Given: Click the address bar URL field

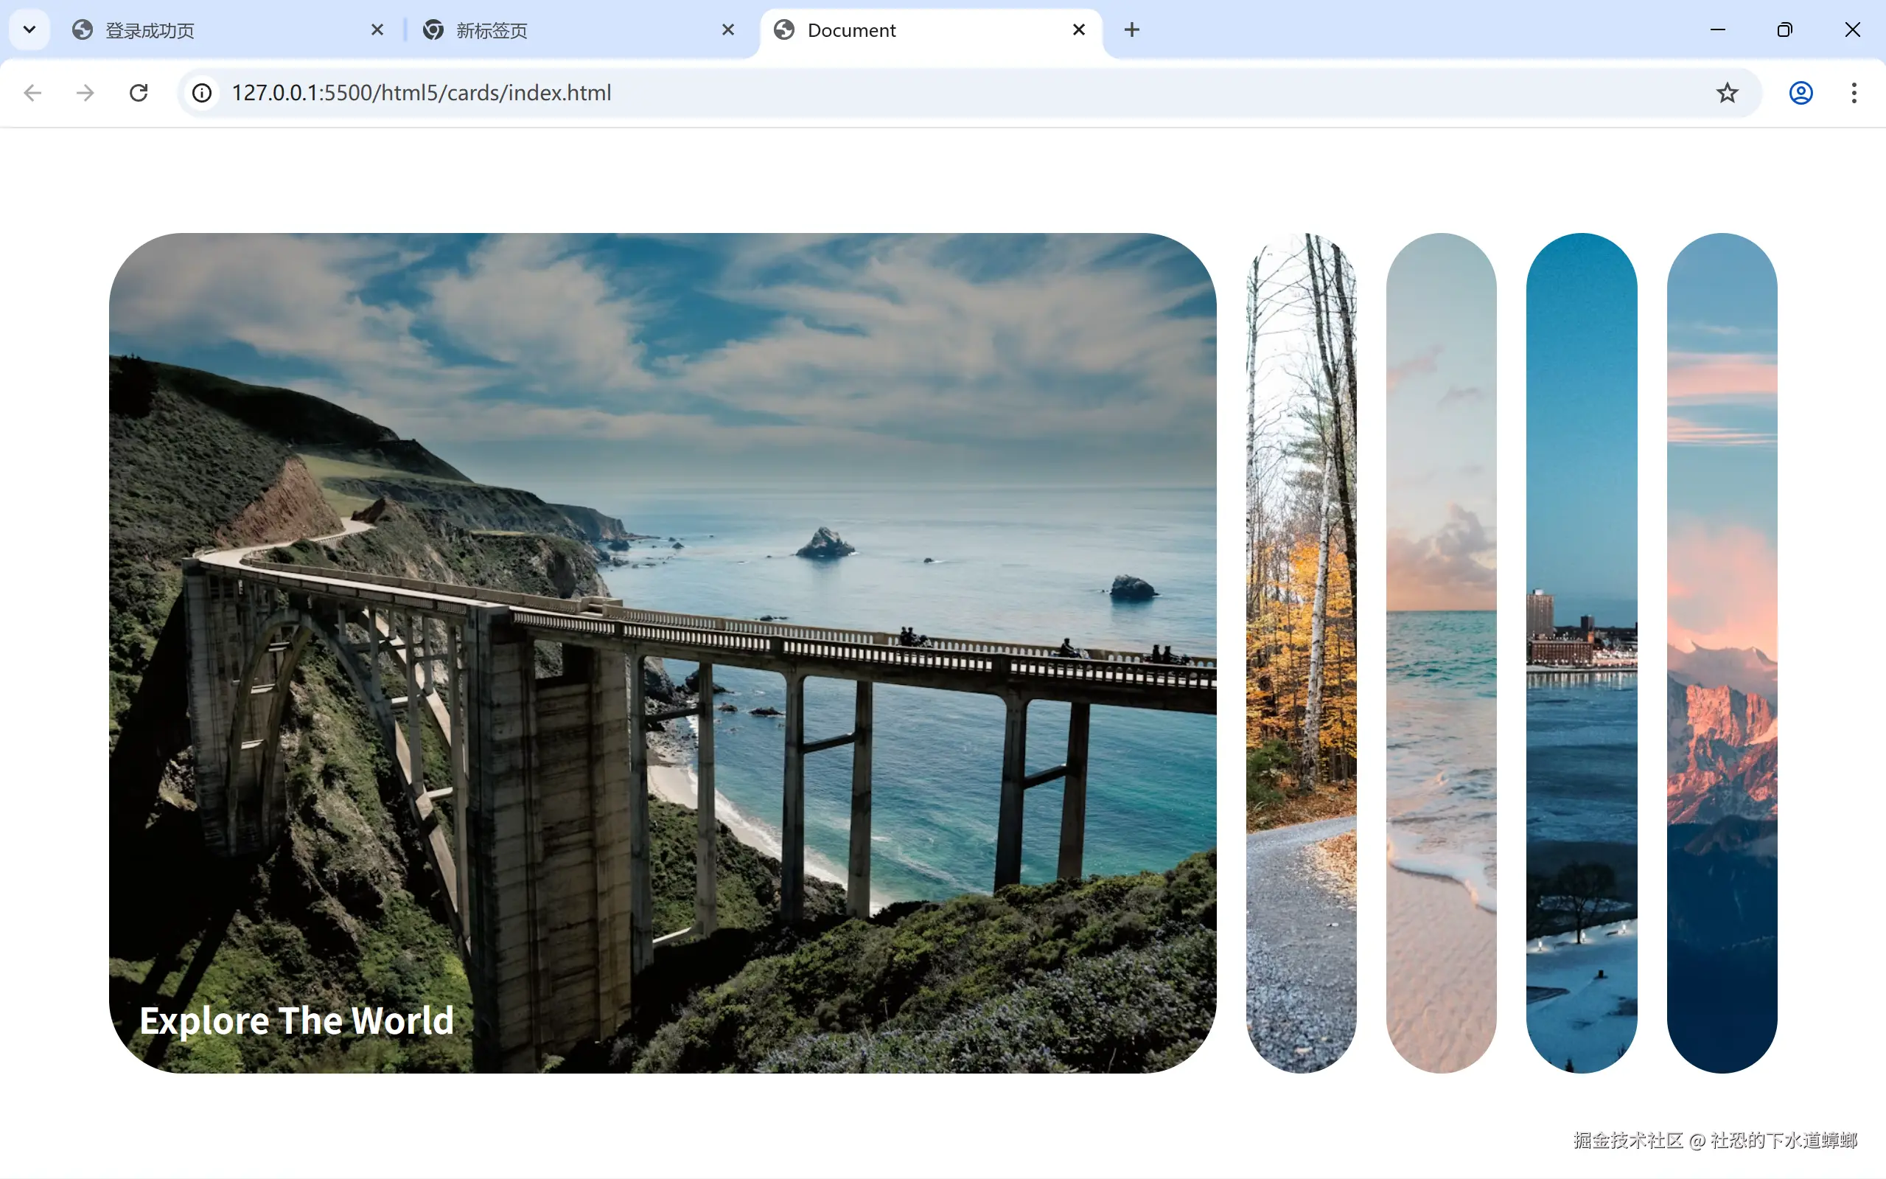Looking at the screenshot, I should pos(935,93).
